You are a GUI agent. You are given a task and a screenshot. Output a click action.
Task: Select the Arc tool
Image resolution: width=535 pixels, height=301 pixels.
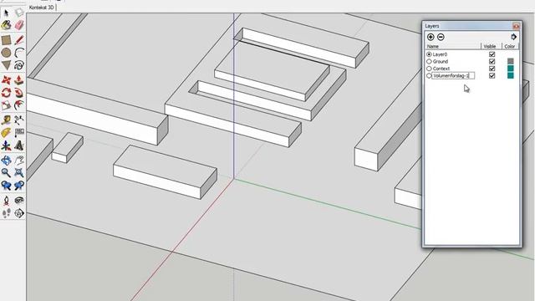click(x=19, y=53)
